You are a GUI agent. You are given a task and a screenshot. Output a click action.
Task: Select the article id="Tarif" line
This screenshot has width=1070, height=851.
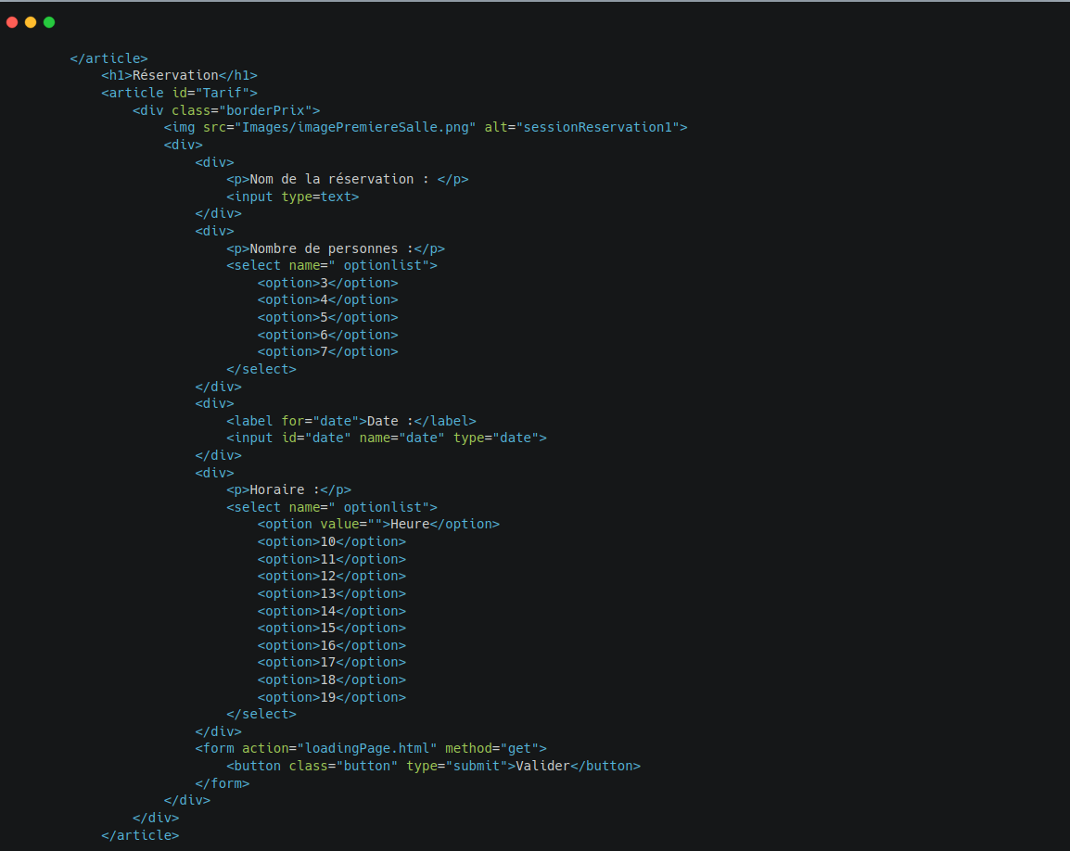180,93
